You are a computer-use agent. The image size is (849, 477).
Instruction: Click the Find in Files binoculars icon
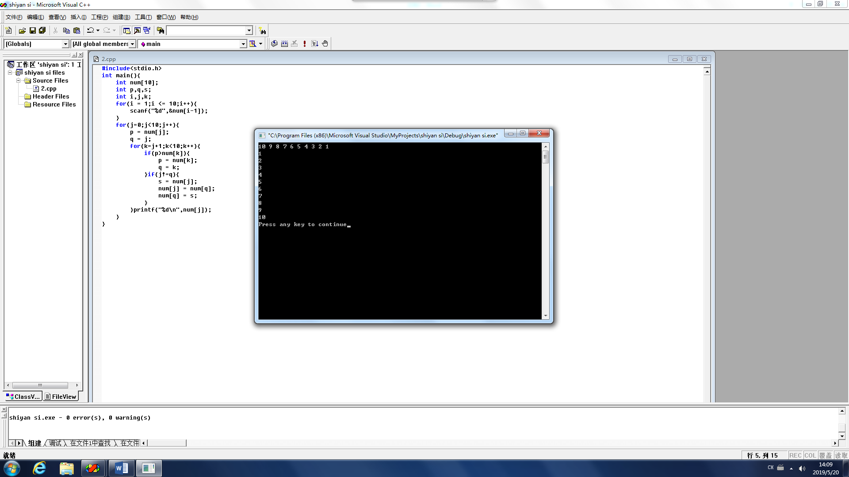point(161,30)
